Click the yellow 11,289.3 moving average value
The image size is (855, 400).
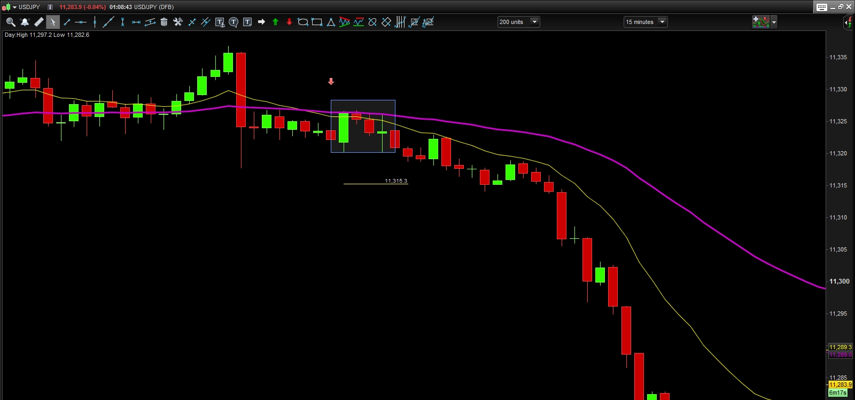pos(841,347)
